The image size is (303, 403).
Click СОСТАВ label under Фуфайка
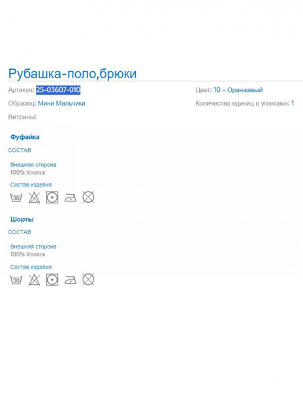20,150
